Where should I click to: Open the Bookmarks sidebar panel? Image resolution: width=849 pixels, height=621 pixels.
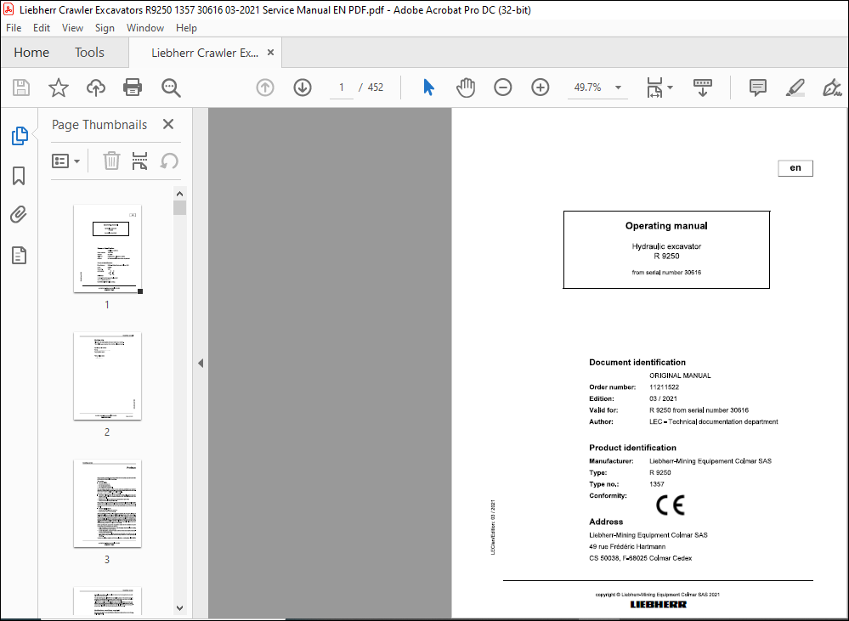[x=19, y=176]
